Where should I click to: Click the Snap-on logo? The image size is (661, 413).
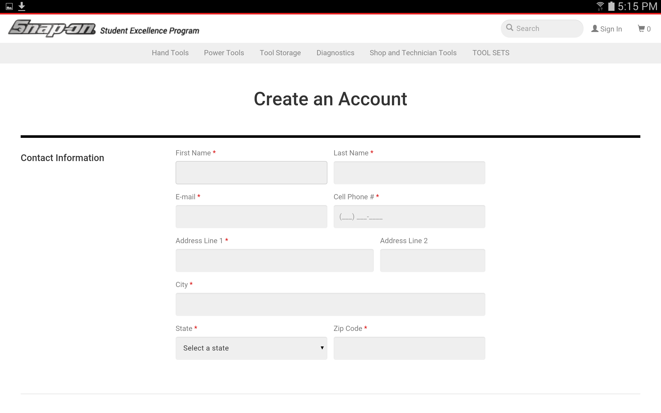pyautogui.click(x=52, y=28)
